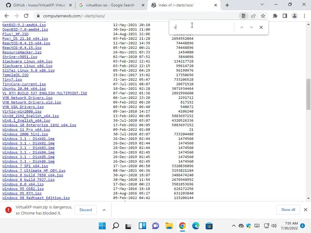311x233 pixels.
Task: Reload the current page
Action: (26, 16)
